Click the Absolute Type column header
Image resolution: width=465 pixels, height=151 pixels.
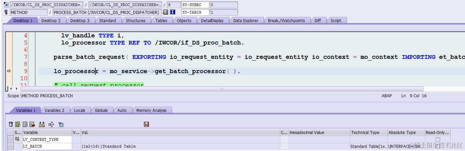[x=406, y=133]
